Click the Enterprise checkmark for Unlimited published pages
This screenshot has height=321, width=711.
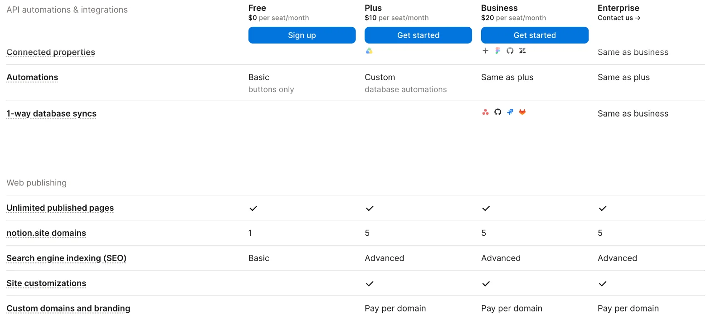point(603,208)
